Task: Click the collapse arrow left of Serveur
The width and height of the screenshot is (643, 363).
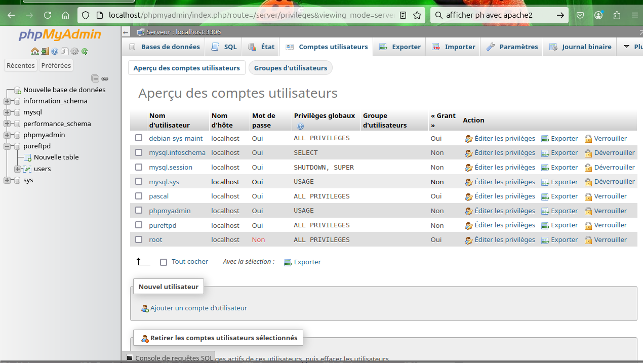Action: click(x=126, y=32)
